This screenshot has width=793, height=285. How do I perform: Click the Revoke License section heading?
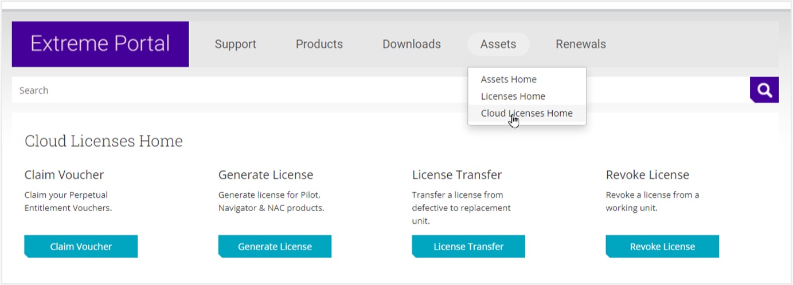647,175
